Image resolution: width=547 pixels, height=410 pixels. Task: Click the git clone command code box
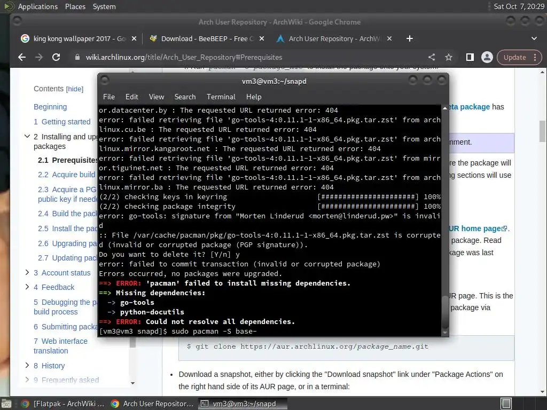[x=346, y=348]
